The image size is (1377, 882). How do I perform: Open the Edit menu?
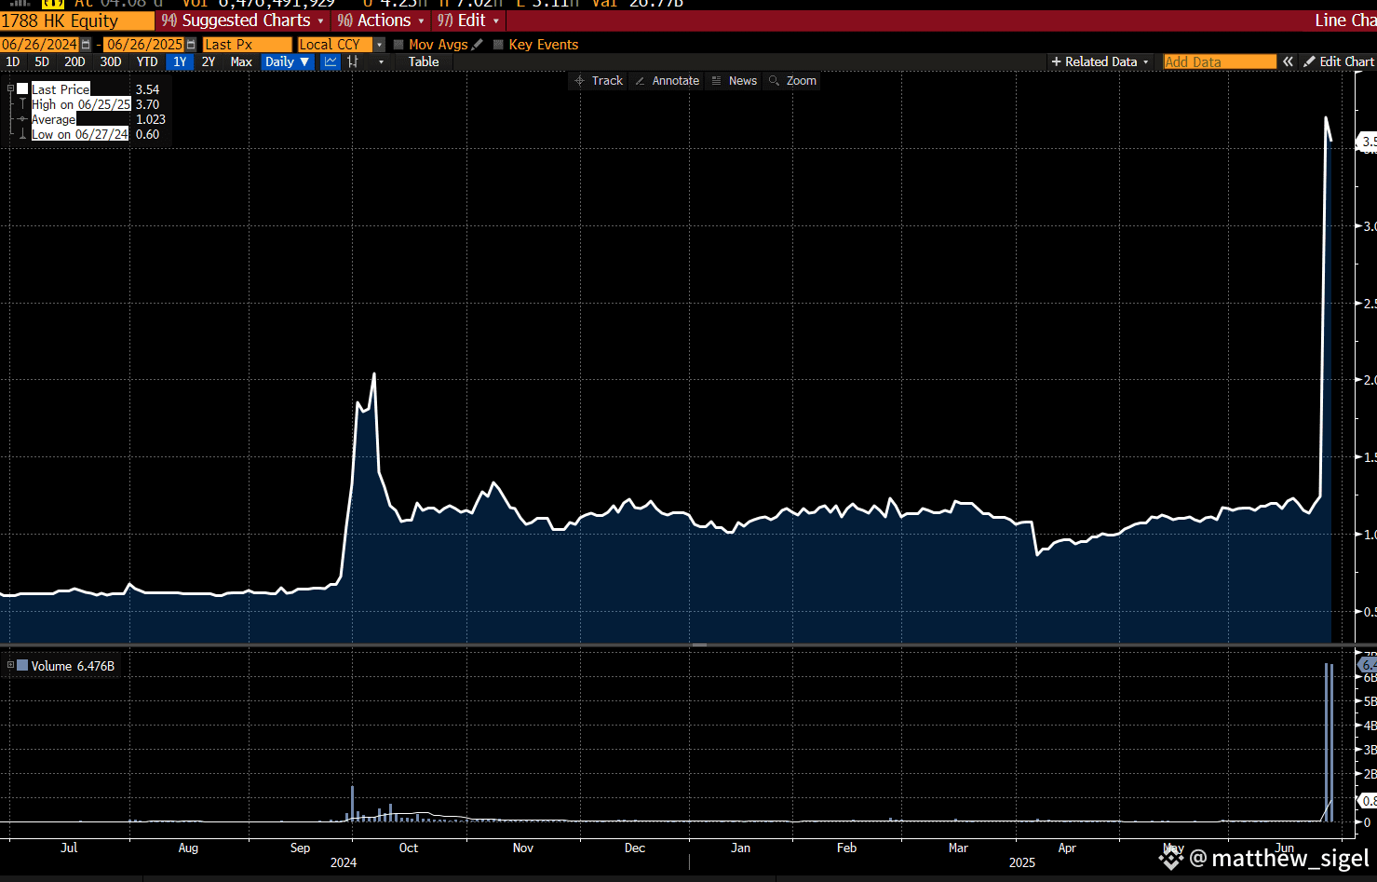tap(468, 20)
